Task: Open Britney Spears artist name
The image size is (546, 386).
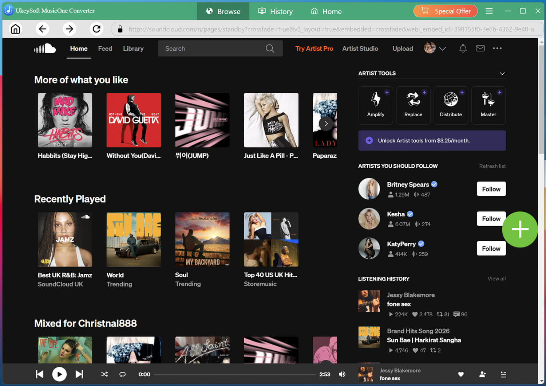Action: 408,184
